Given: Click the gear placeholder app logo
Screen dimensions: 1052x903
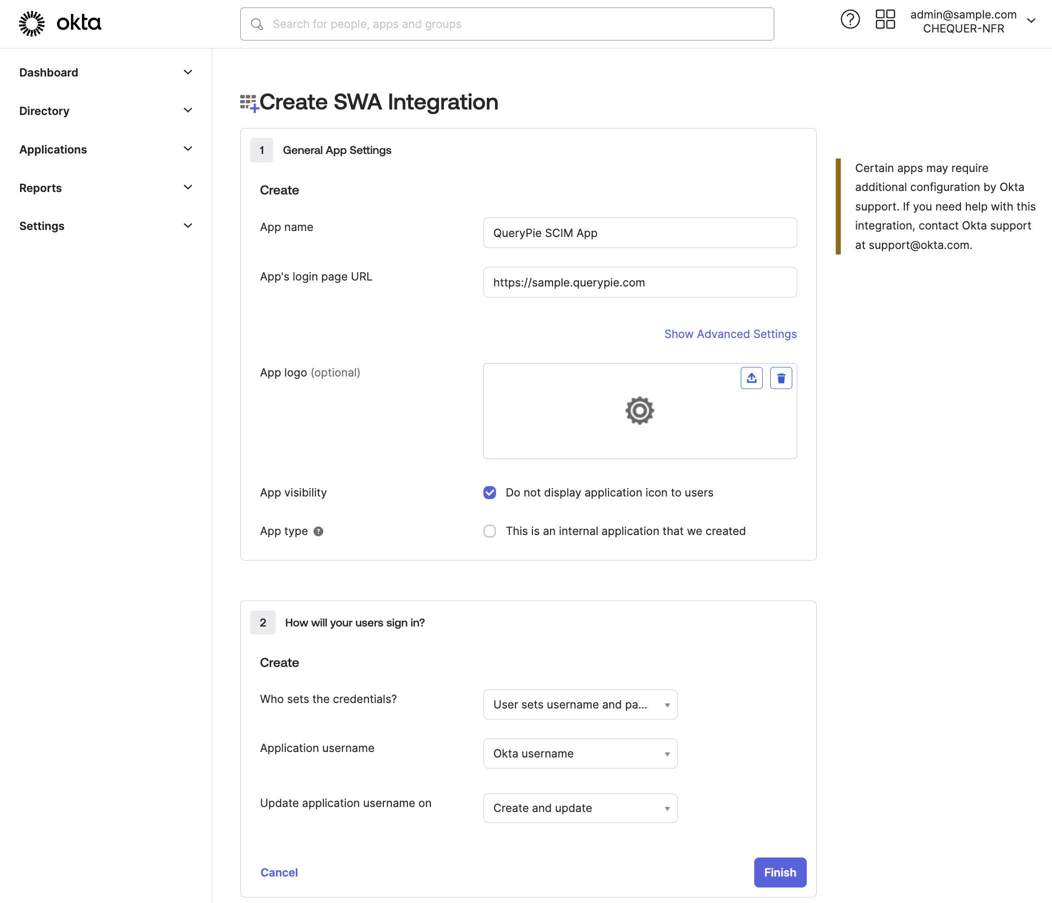Looking at the screenshot, I should click(x=640, y=410).
